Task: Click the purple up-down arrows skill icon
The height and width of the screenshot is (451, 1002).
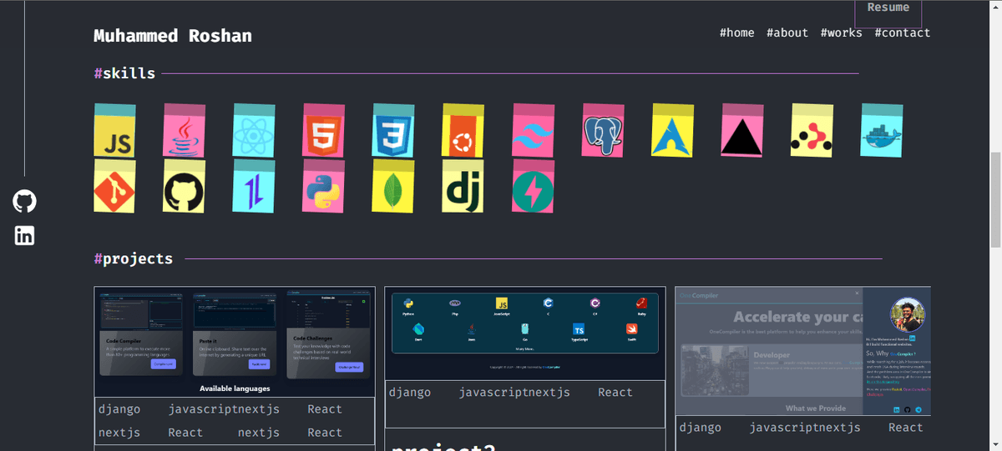Action: 254,186
